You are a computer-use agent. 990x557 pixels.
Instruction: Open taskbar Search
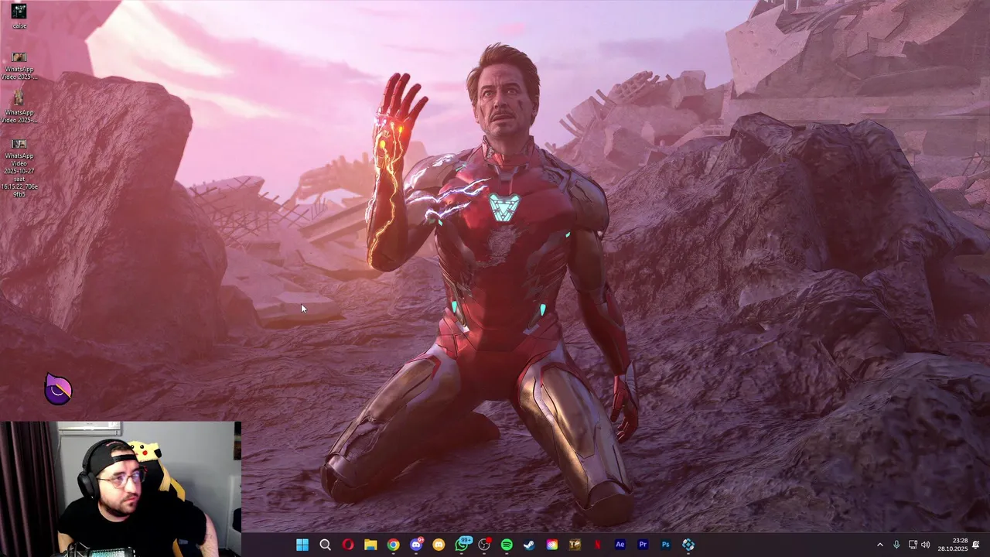(326, 545)
